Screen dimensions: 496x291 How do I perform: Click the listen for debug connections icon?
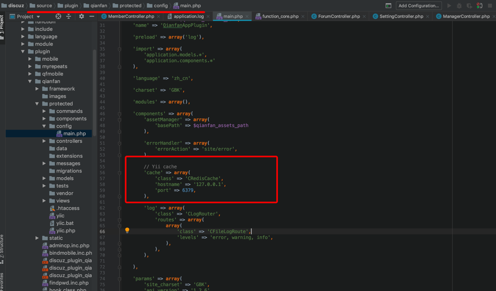coord(479,5)
